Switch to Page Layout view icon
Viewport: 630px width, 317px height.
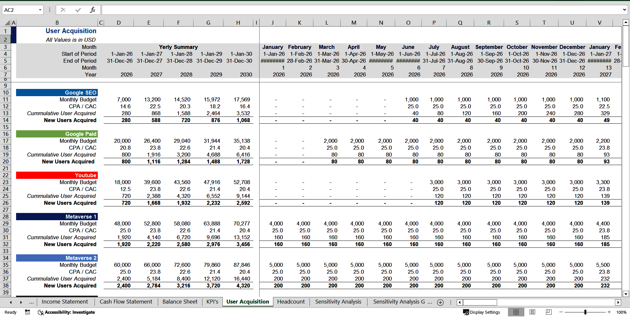[x=533, y=312]
